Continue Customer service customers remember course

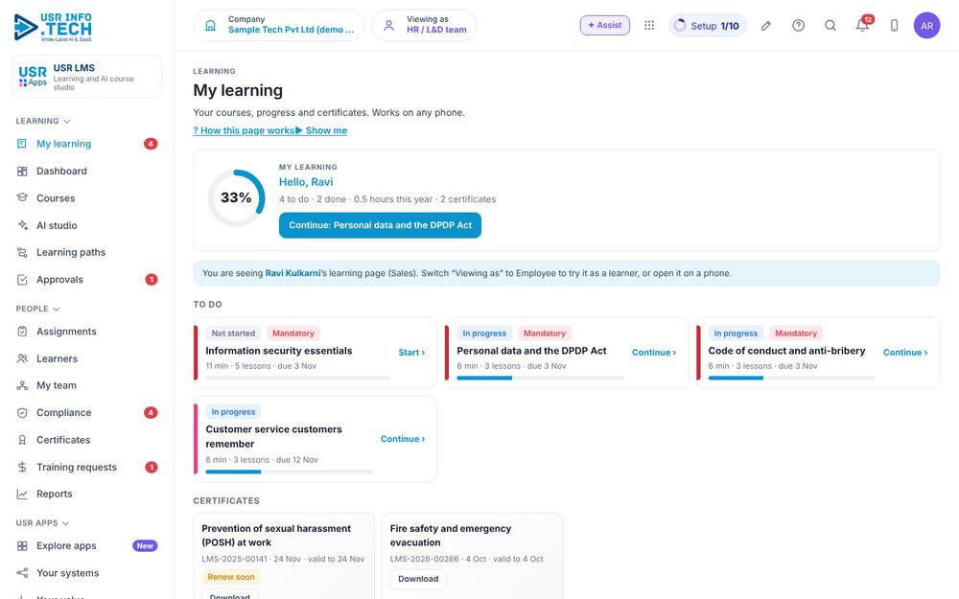click(x=403, y=439)
